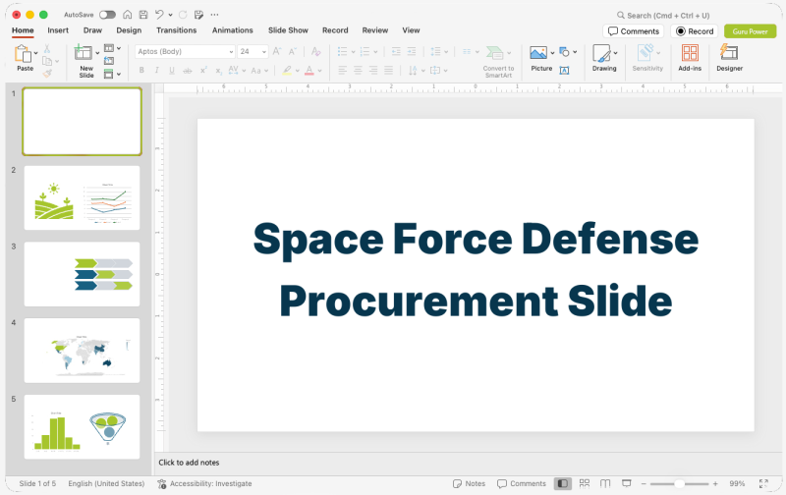
Task: Click the zoom slider handle
Action: pyautogui.click(x=679, y=483)
